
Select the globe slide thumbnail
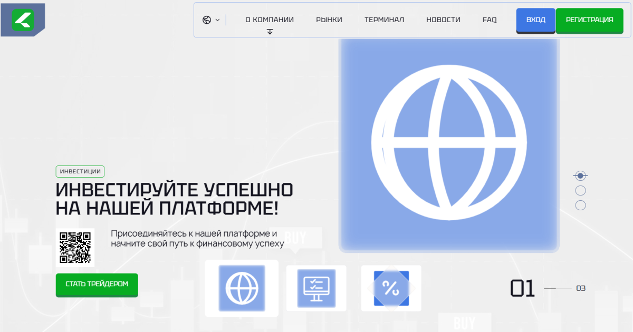[242, 288]
